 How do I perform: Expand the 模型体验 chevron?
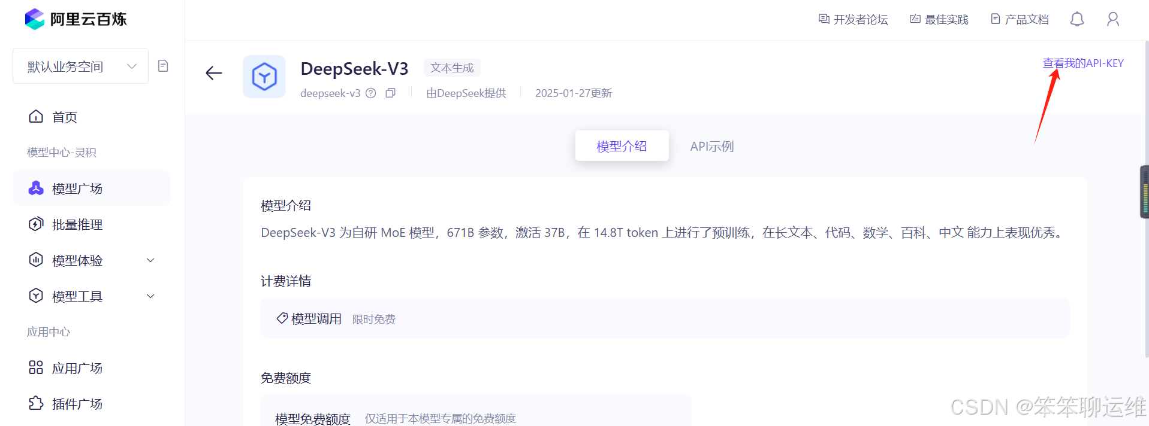[151, 260]
